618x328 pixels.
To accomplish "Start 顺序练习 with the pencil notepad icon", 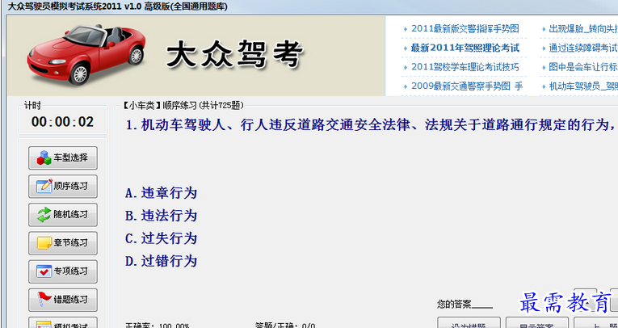I will click(x=63, y=186).
